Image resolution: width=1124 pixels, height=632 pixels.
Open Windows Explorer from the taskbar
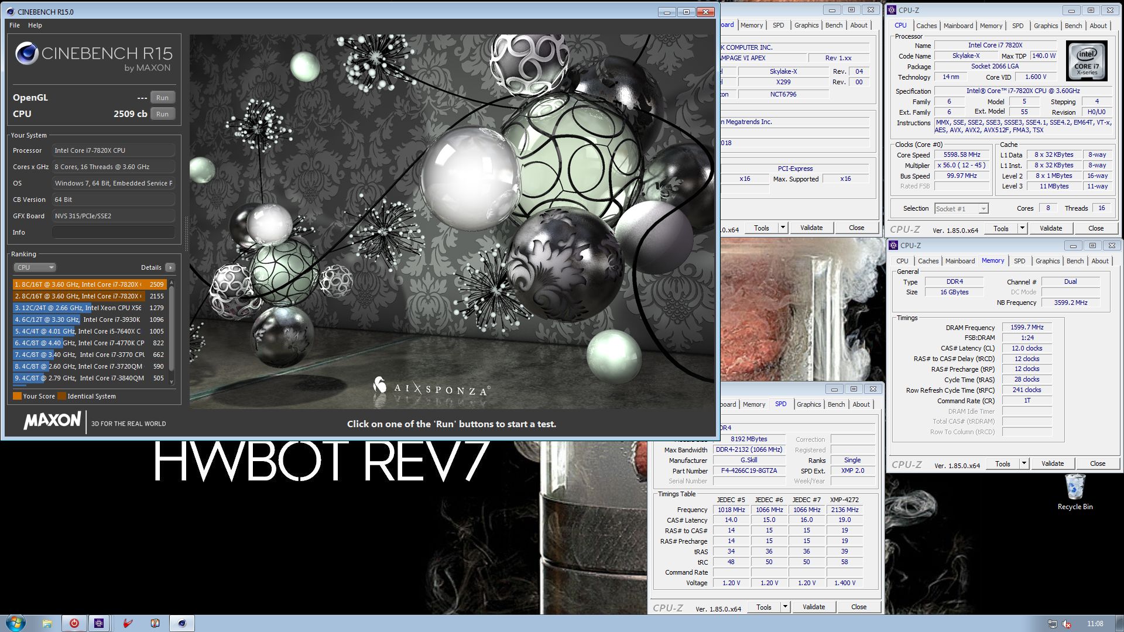coord(47,624)
